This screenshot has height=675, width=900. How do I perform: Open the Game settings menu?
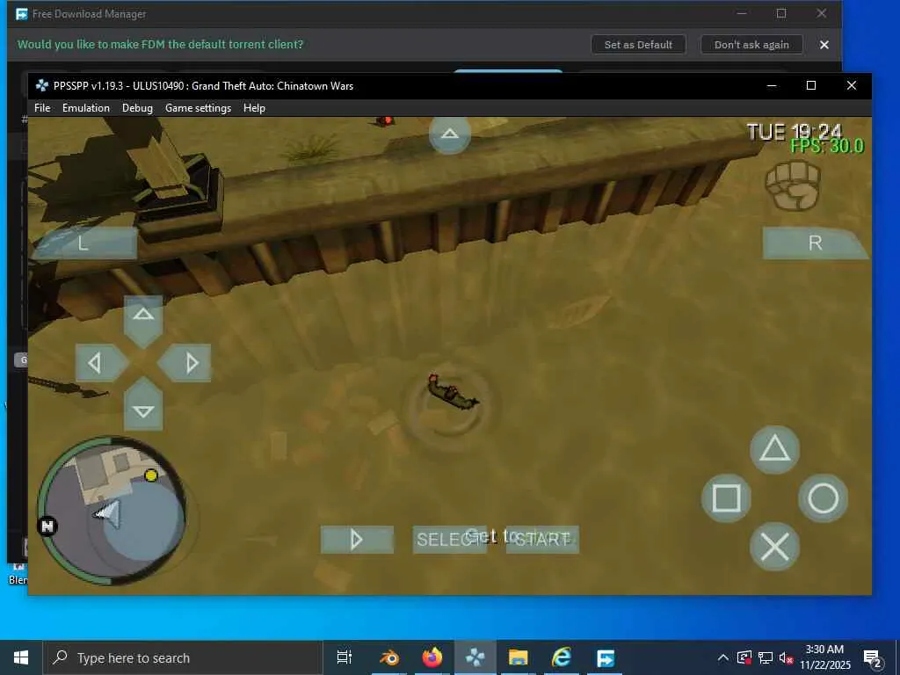[198, 108]
